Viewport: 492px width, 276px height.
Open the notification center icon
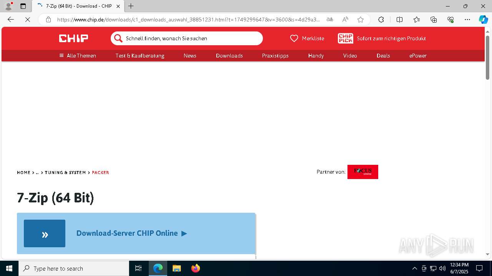479,268
